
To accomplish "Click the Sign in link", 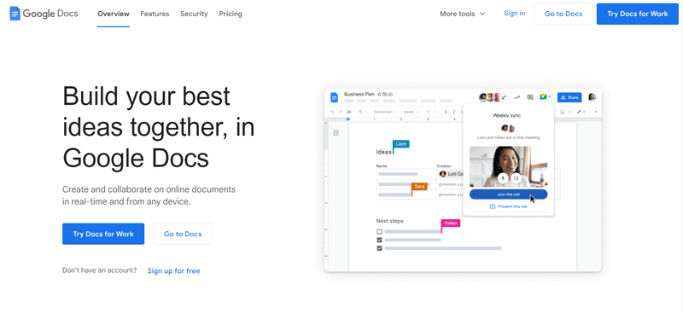I will tap(515, 13).
